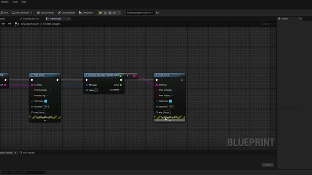Click first Print String exec output pin
Screen dimensions: 312x175
58,80
